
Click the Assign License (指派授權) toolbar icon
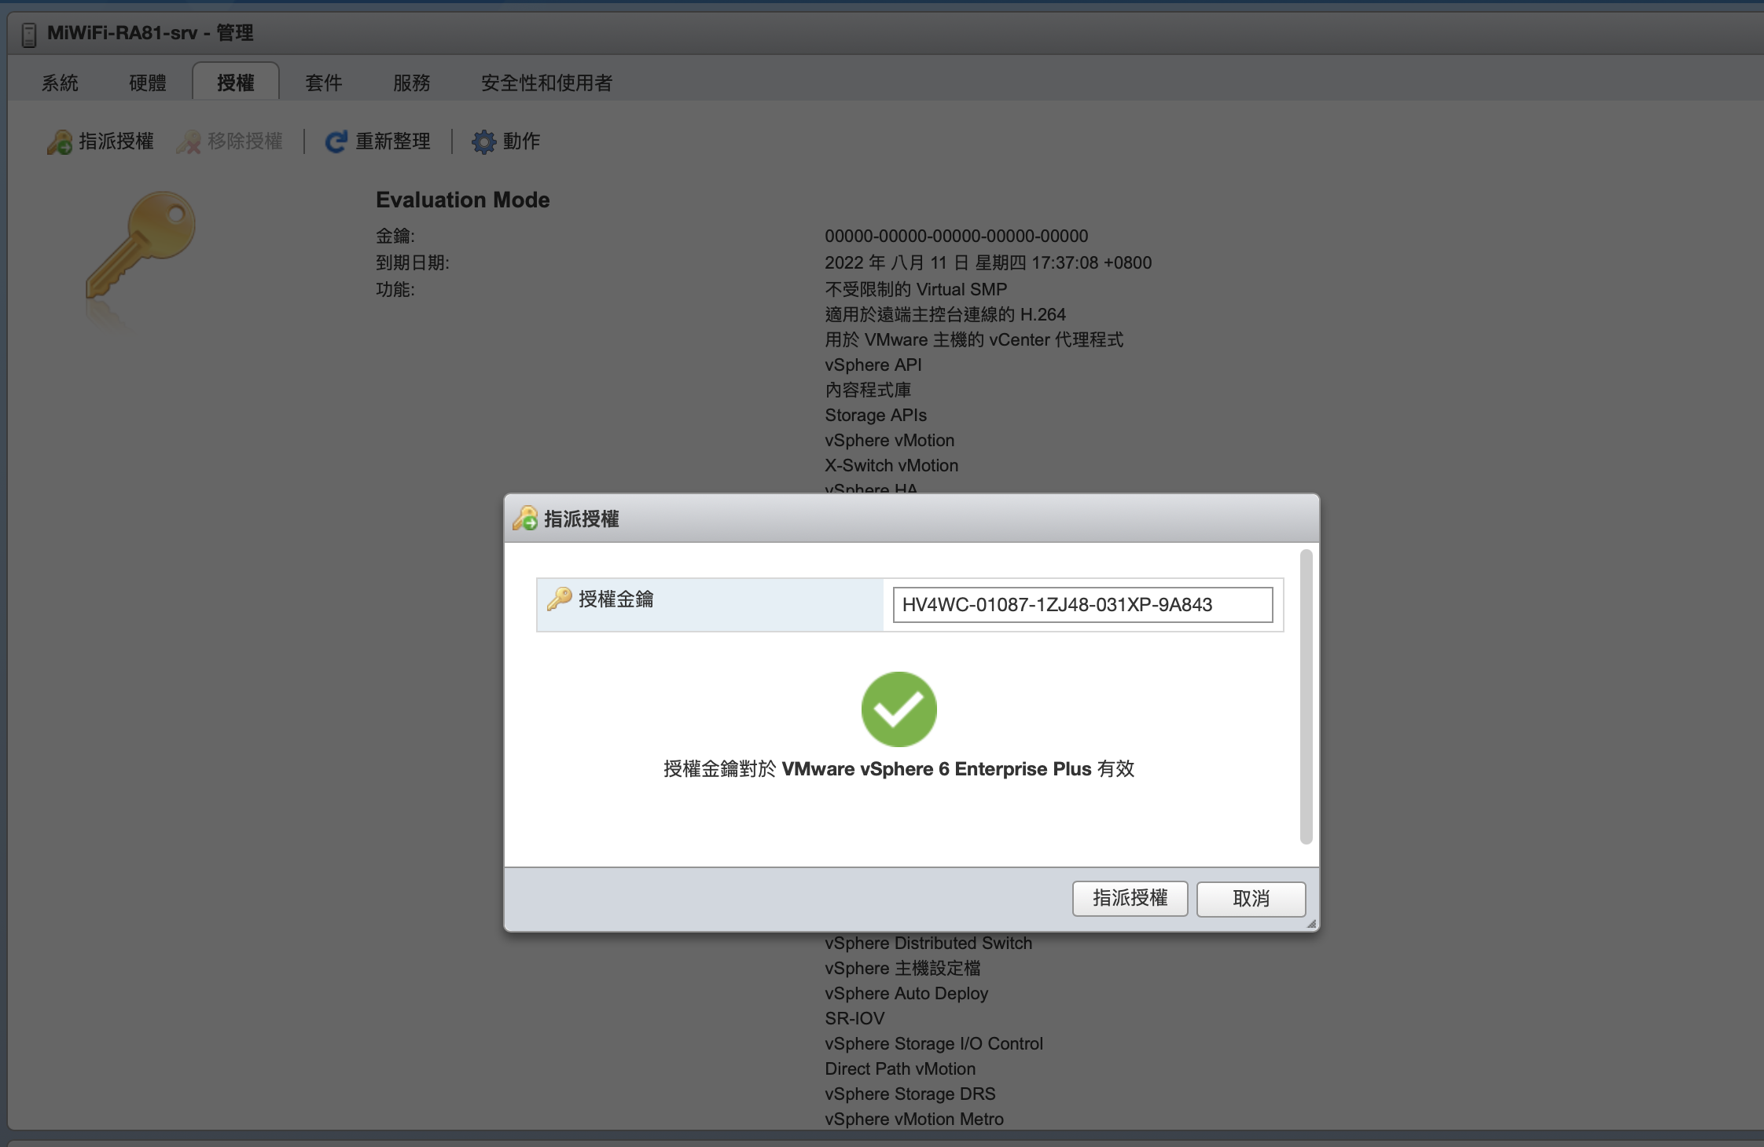tap(60, 141)
